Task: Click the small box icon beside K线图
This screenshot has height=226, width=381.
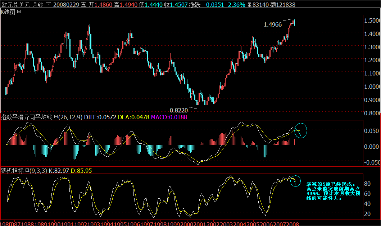Action: pos(19,11)
